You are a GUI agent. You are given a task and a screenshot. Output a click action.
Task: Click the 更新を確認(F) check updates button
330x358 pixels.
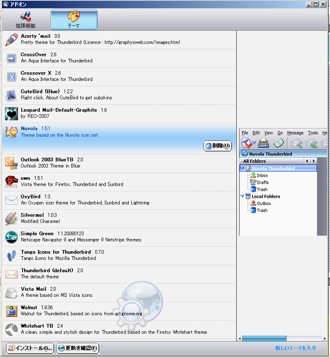pyautogui.click(x=78, y=348)
